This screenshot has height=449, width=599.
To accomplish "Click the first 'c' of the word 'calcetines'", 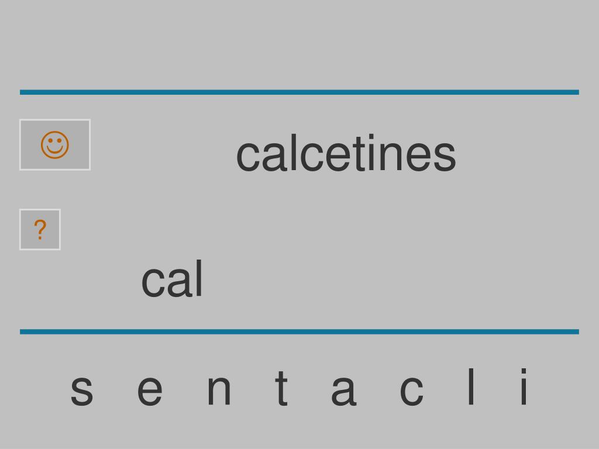I will pyautogui.click(x=248, y=157).
